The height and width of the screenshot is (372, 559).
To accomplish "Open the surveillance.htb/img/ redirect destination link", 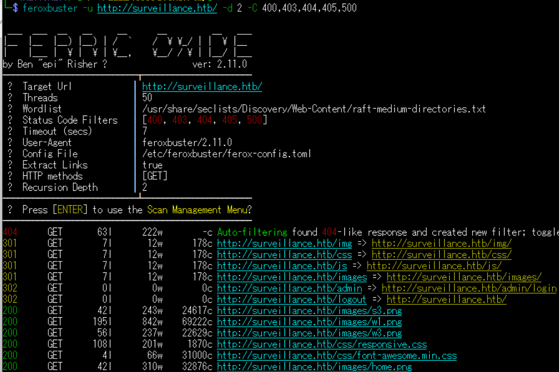I will pyautogui.click(x=441, y=244).
